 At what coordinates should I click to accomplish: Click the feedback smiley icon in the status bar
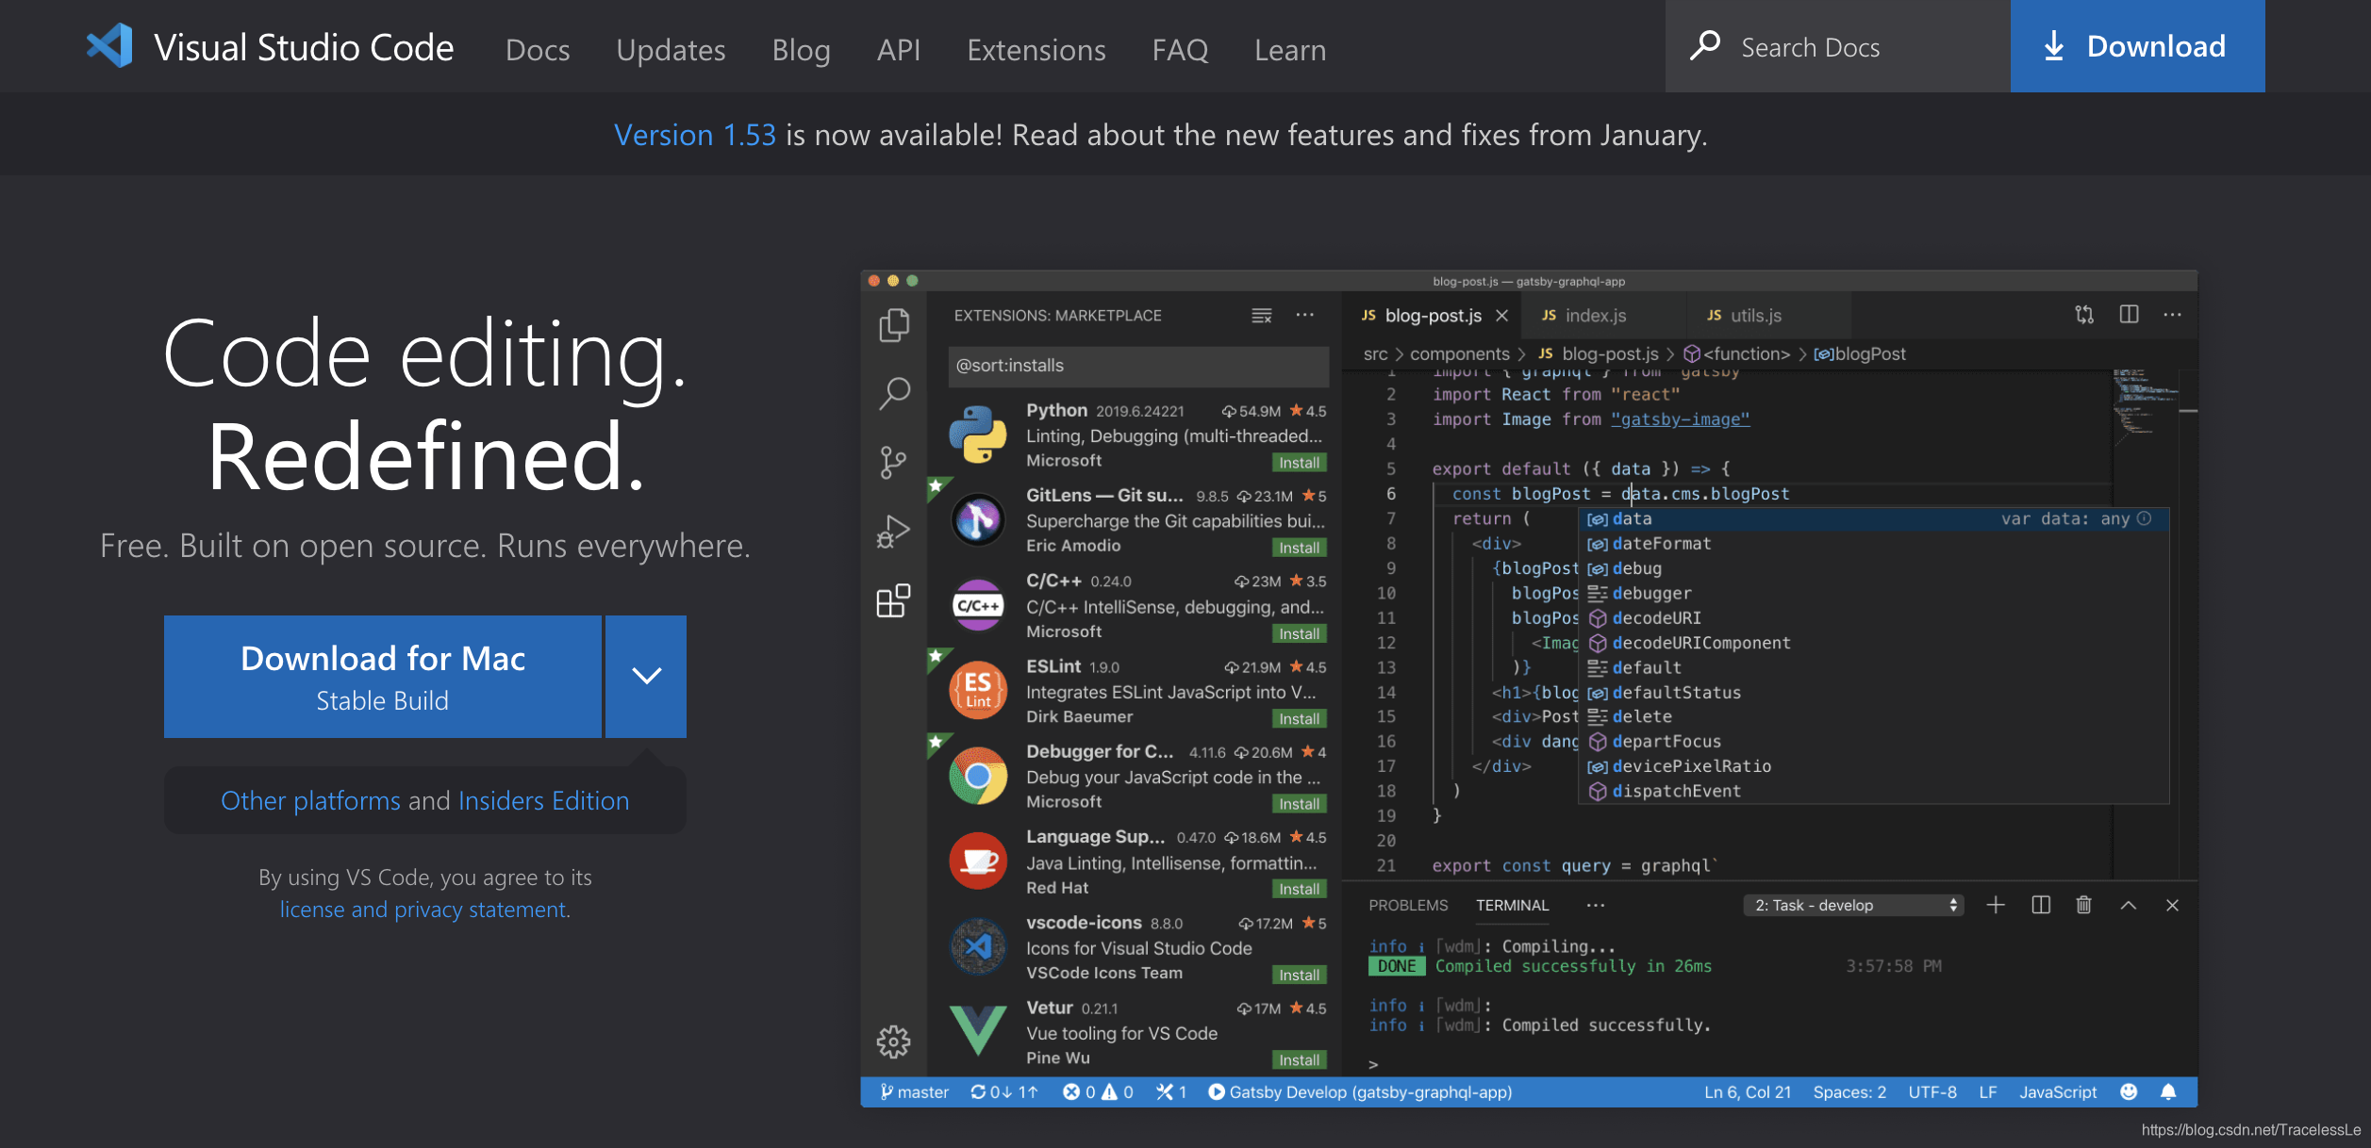[2129, 1091]
